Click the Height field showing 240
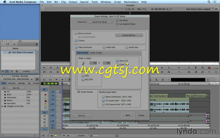Image resolution: width=220 pixels, height=138 pixels. [x=106, y=63]
